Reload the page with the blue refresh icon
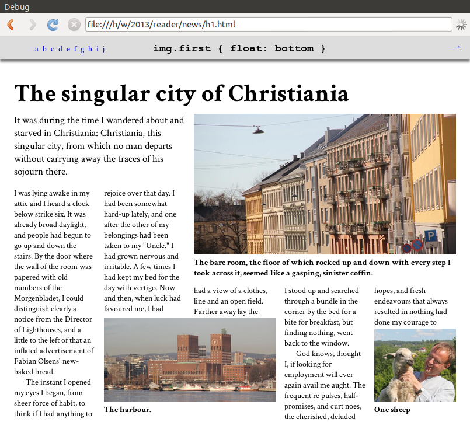The width and height of the screenshot is (470, 422). [53, 25]
